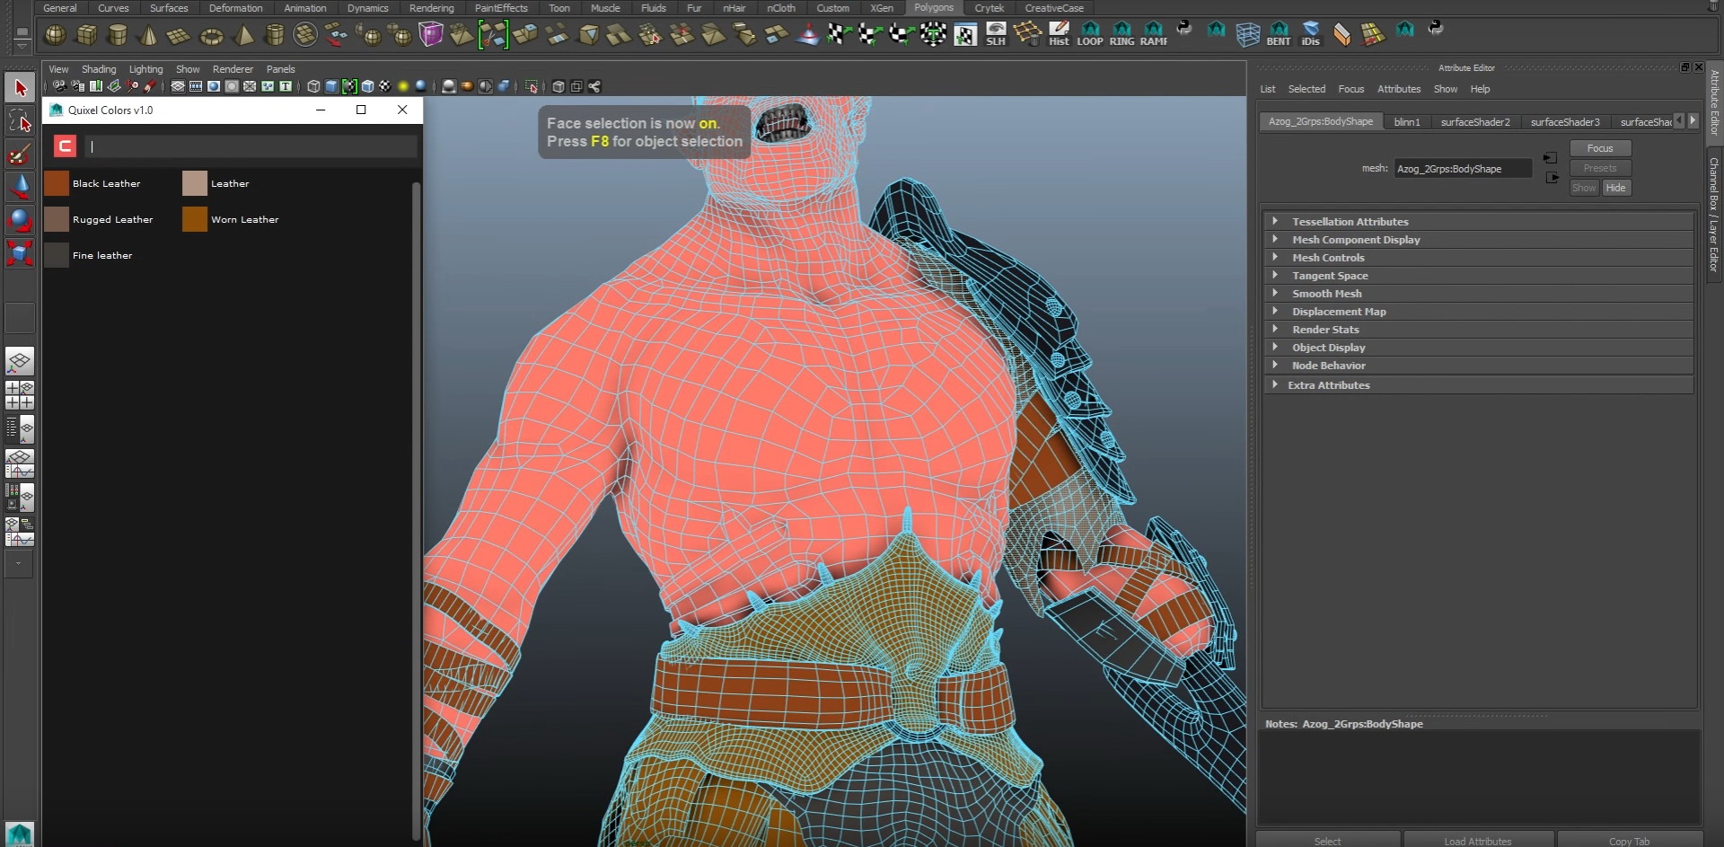Switch to the Rendering shelf tab
The width and height of the screenshot is (1724, 847).
click(x=431, y=8)
